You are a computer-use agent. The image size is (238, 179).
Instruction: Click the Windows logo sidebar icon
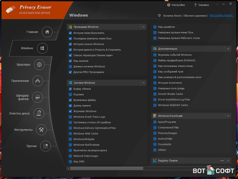[42, 48]
